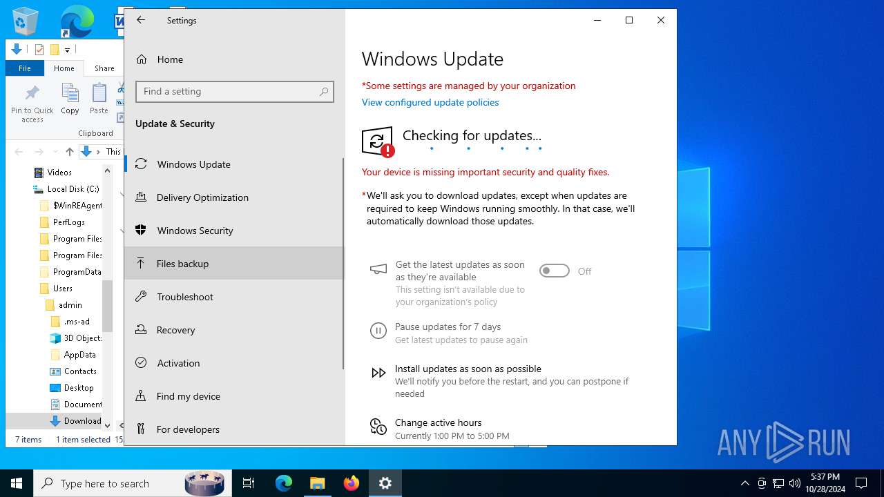This screenshot has height=497, width=884.
Task: Click Paste in Explorer ribbon
Action: click(x=99, y=99)
